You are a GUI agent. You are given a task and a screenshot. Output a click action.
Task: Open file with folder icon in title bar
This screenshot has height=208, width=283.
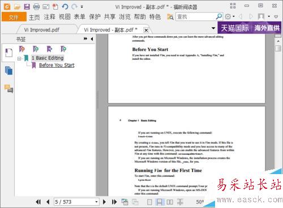(17, 7)
